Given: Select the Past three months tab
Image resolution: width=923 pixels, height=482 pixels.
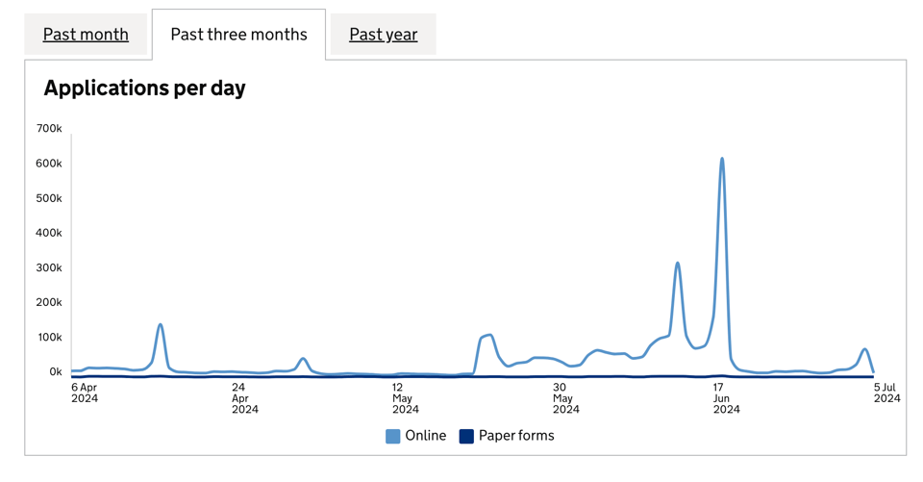Looking at the screenshot, I should click(x=238, y=35).
